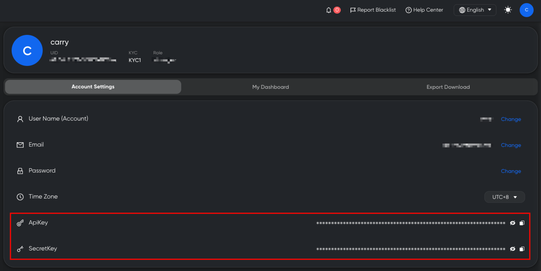
Task: Change the Password
Action: click(511, 171)
